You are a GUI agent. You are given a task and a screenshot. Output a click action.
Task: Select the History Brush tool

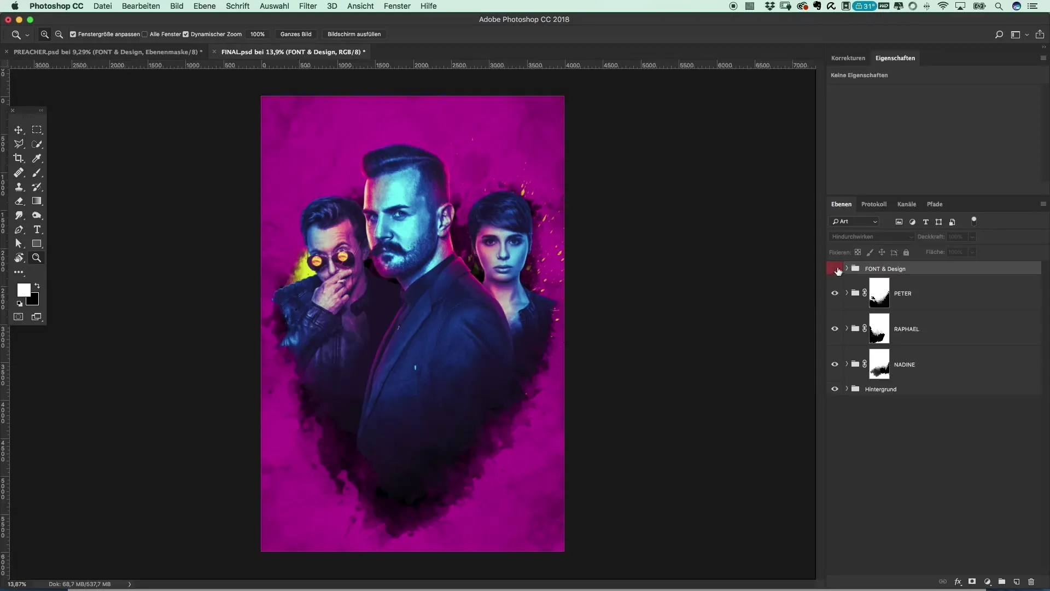37,187
